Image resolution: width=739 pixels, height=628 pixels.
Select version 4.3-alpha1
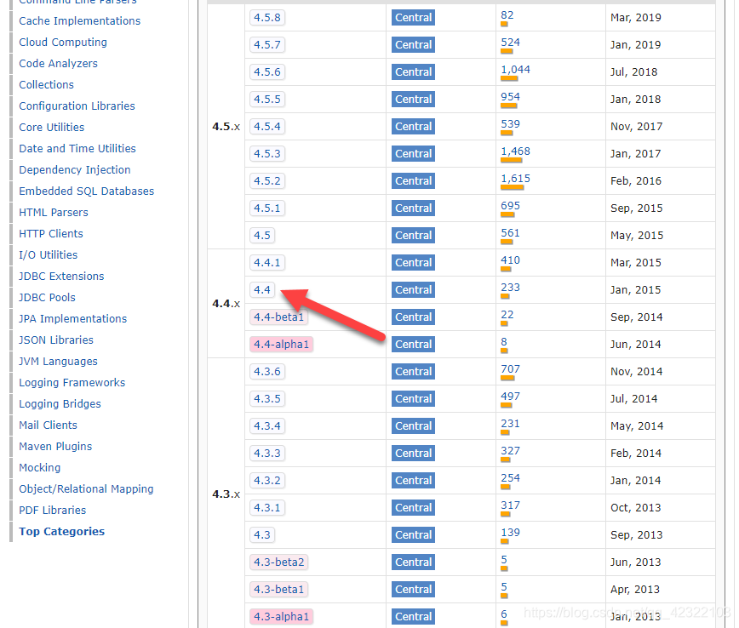(x=281, y=617)
